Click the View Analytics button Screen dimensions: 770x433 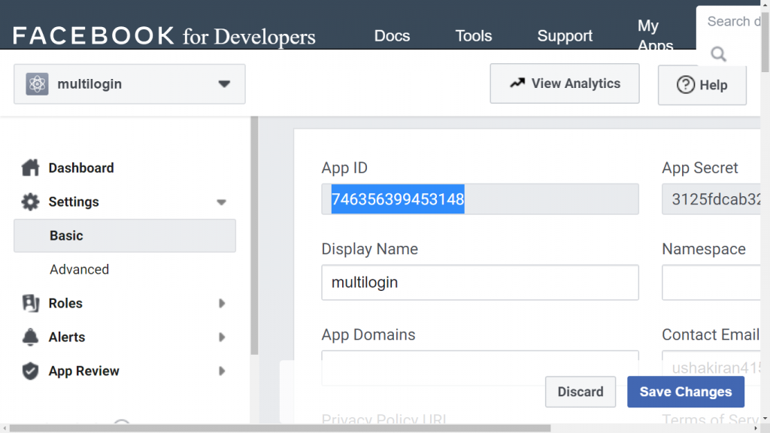pos(565,83)
